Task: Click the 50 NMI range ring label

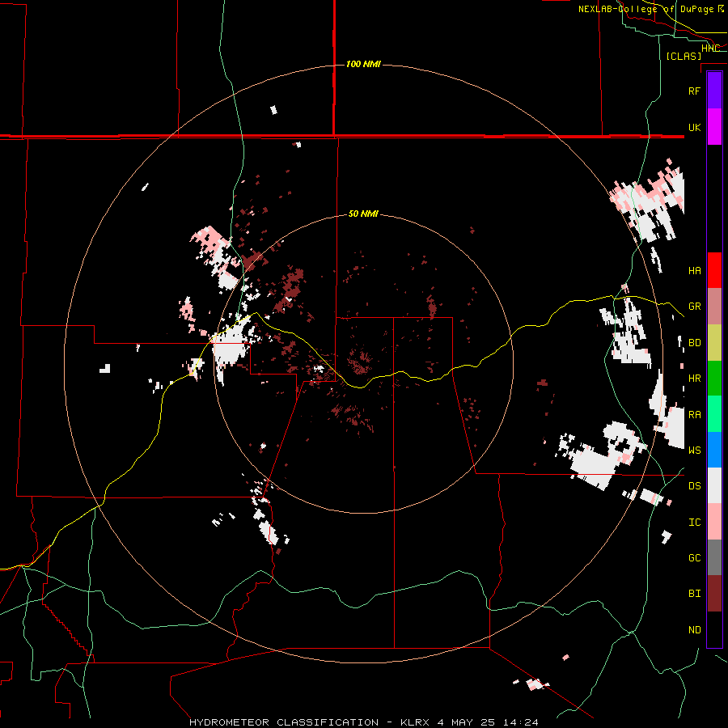Action: pos(363,214)
